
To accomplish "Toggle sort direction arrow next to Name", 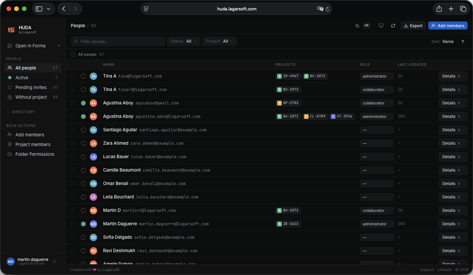I will [463, 41].
